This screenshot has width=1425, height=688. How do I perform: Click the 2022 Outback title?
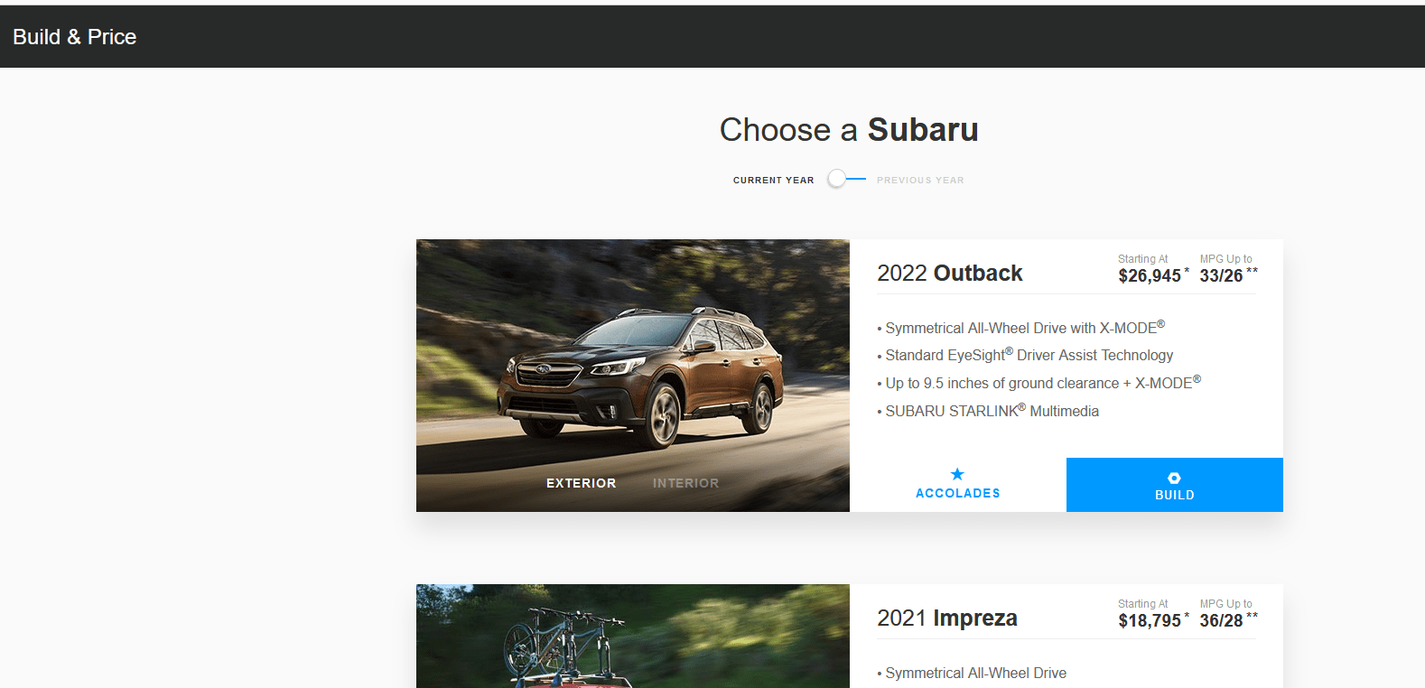click(x=950, y=274)
